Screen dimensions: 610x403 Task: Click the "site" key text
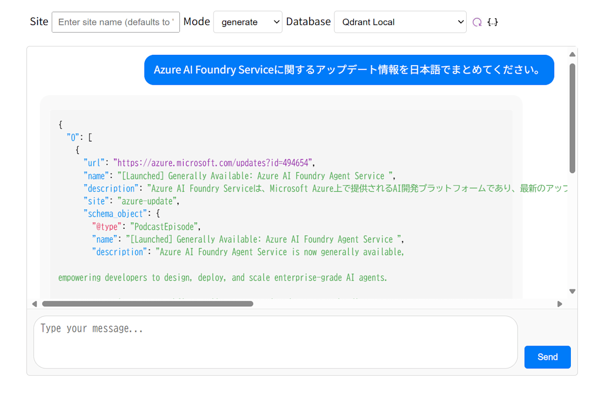click(96, 201)
